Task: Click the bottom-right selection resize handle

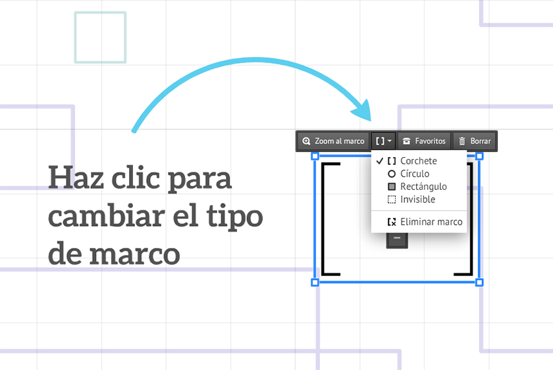Action: coord(479,282)
